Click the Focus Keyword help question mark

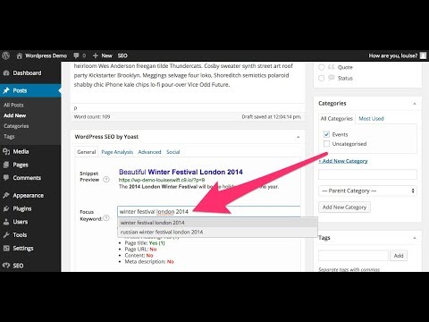point(106,218)
